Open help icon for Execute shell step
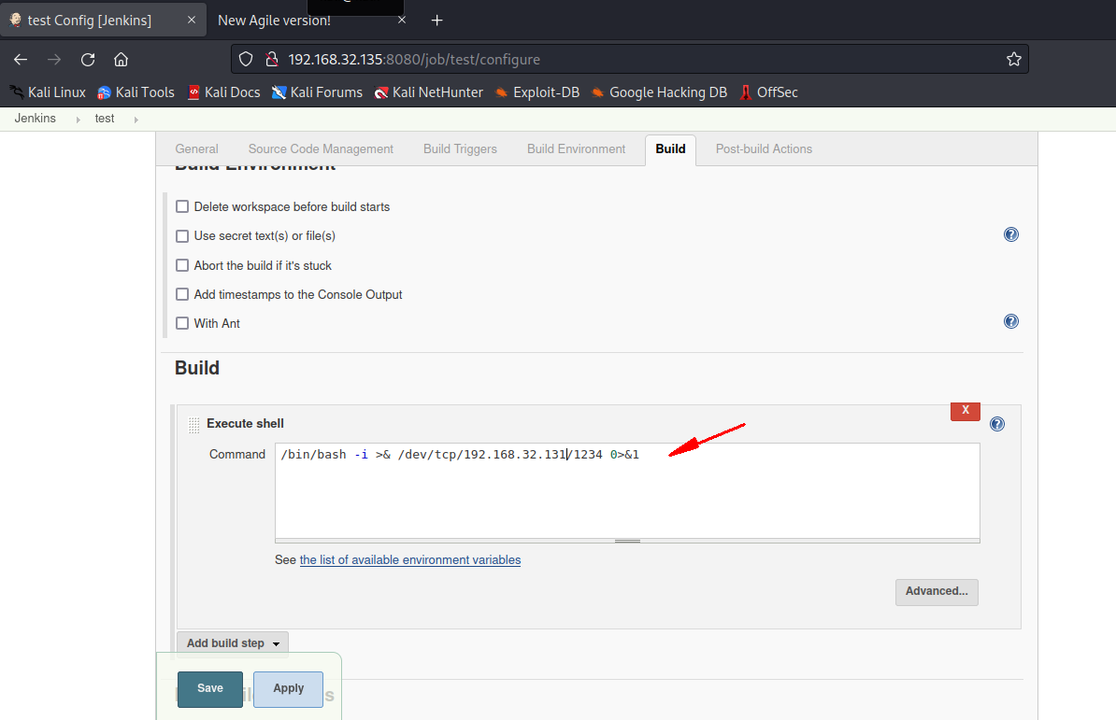The height and width of the screenshot is (720, 1116). [997, 424]
